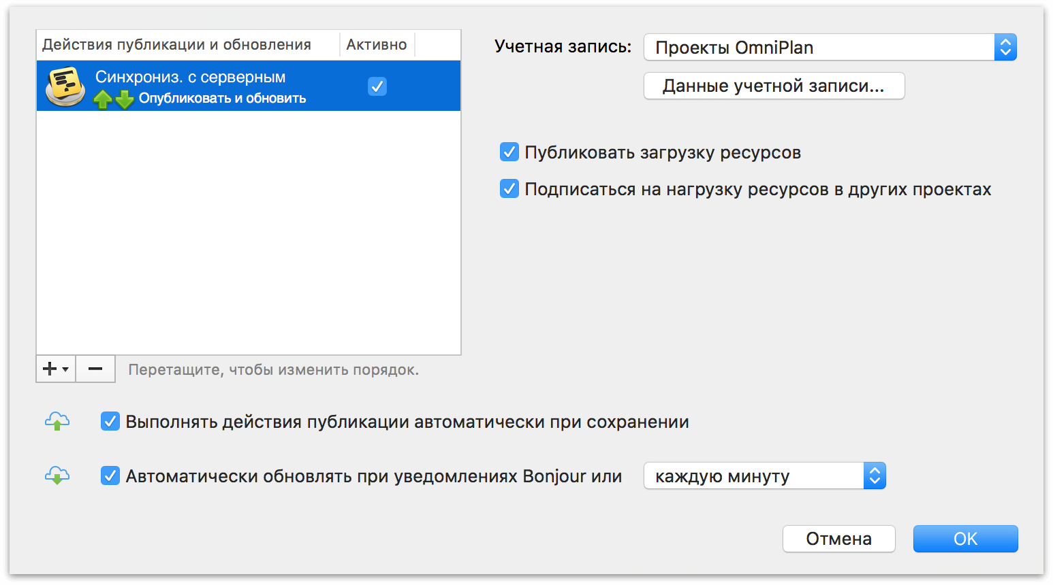
Task: Click the Активно column header
Action: coord(377,44)
